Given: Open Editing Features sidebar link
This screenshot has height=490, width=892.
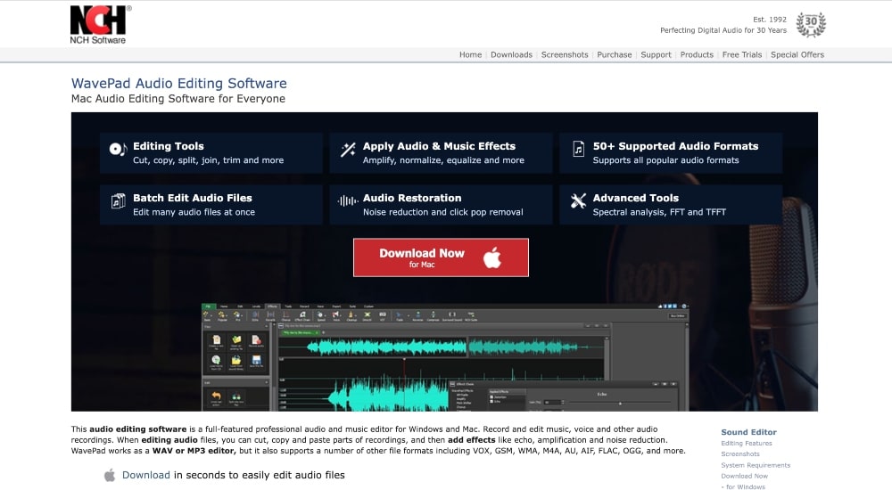Looking at the screenshot, I should point(747,444).
